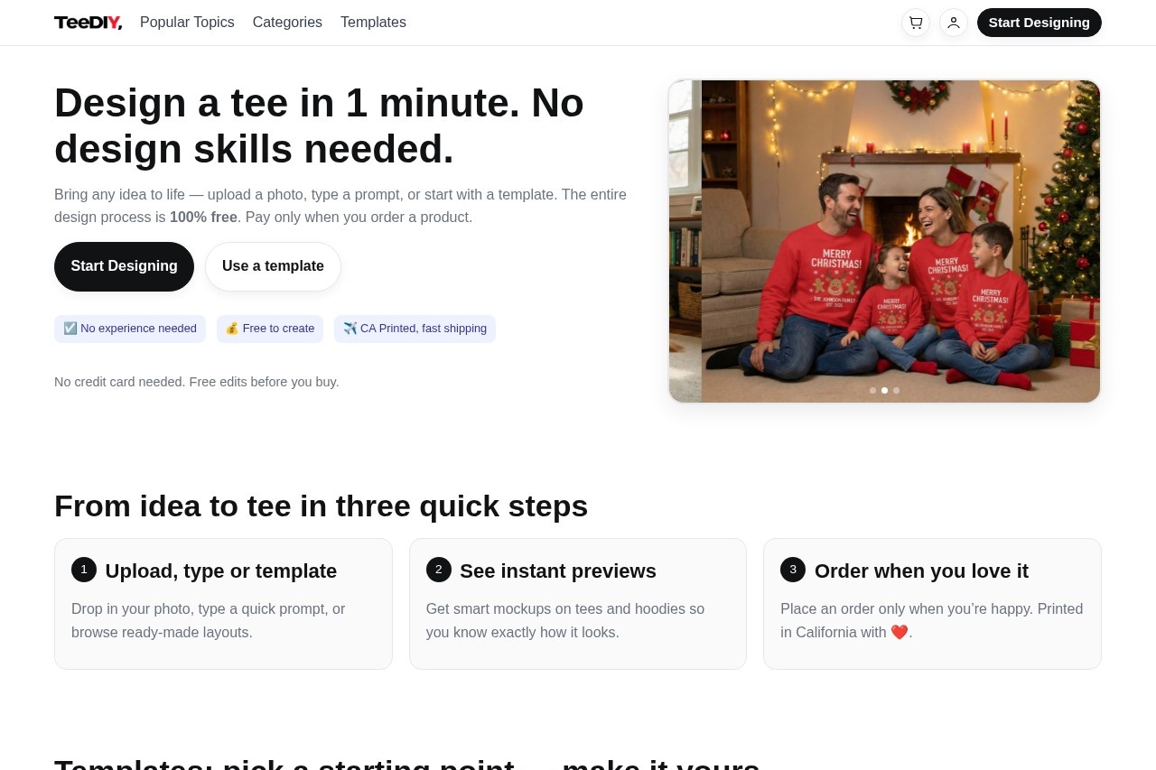Click step 2 number badge
The image size is (1156, 770).
[x=438, y=570]
